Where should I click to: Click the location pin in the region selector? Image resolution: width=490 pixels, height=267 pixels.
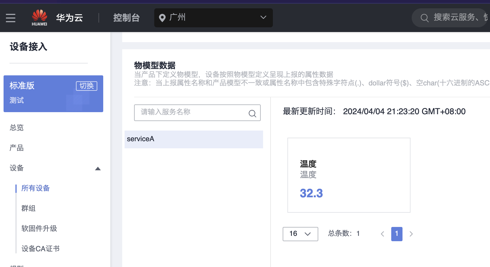pyautogui.click(x=162, y=18)
